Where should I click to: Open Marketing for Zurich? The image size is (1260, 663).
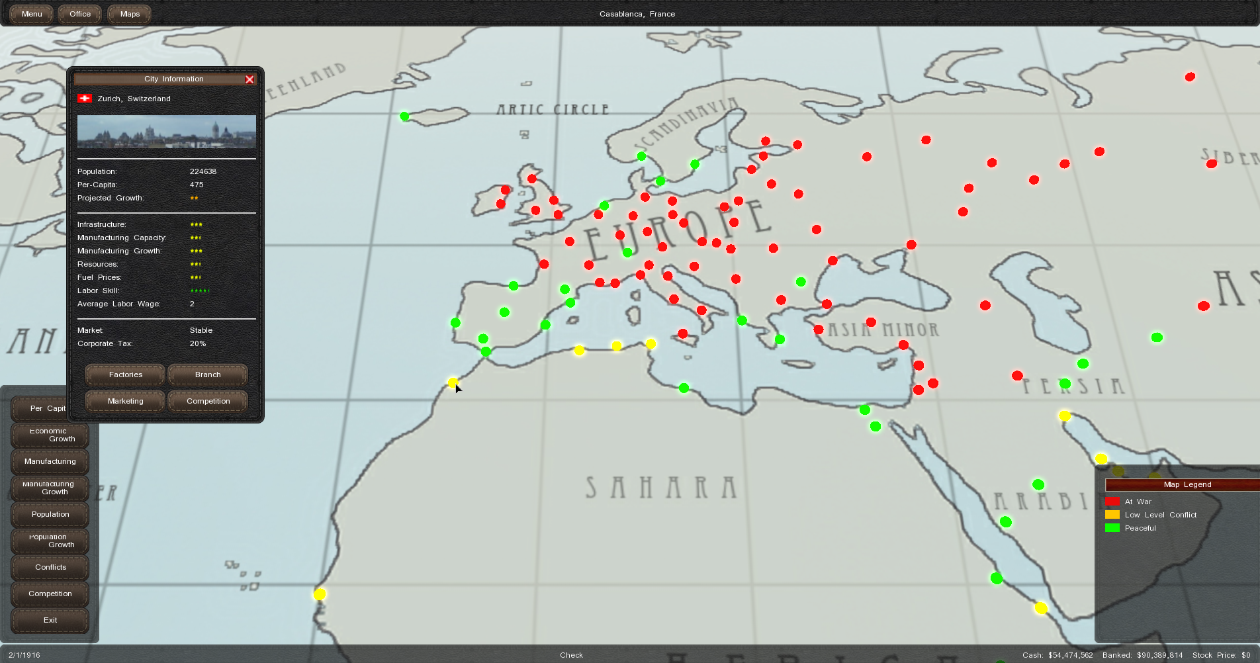[x=125, y=401]
